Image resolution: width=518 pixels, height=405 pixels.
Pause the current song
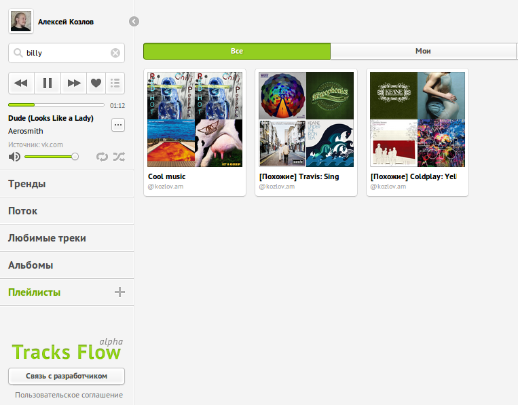click(48, 83)
